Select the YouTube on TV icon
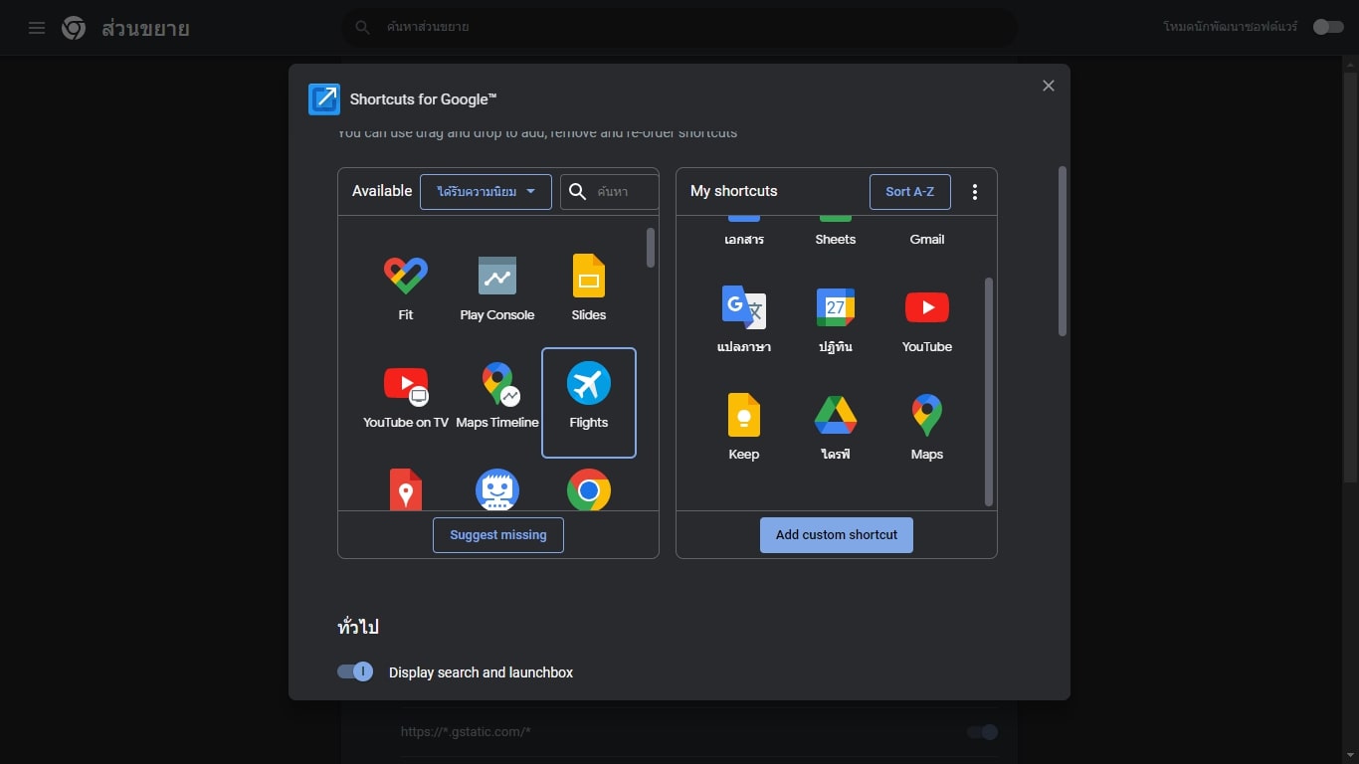 (406, 384)
